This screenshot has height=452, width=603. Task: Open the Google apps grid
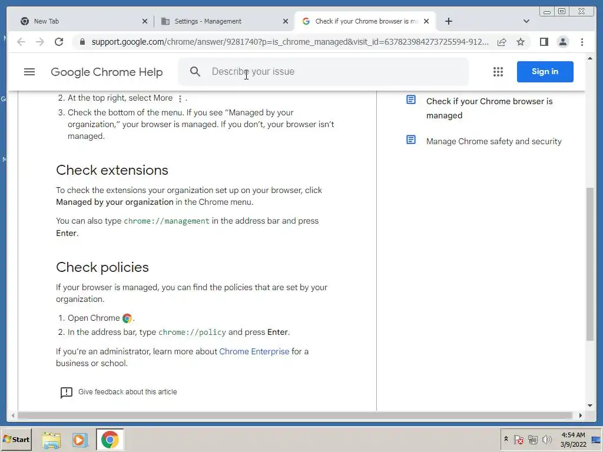(x=498, y=71)
